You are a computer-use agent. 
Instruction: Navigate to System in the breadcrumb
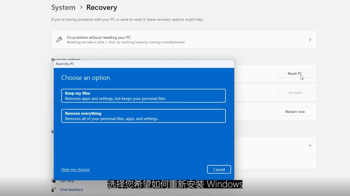tap(63, 7)
